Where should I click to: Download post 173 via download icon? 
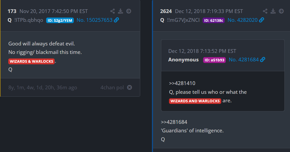click(x=120, y=11)
